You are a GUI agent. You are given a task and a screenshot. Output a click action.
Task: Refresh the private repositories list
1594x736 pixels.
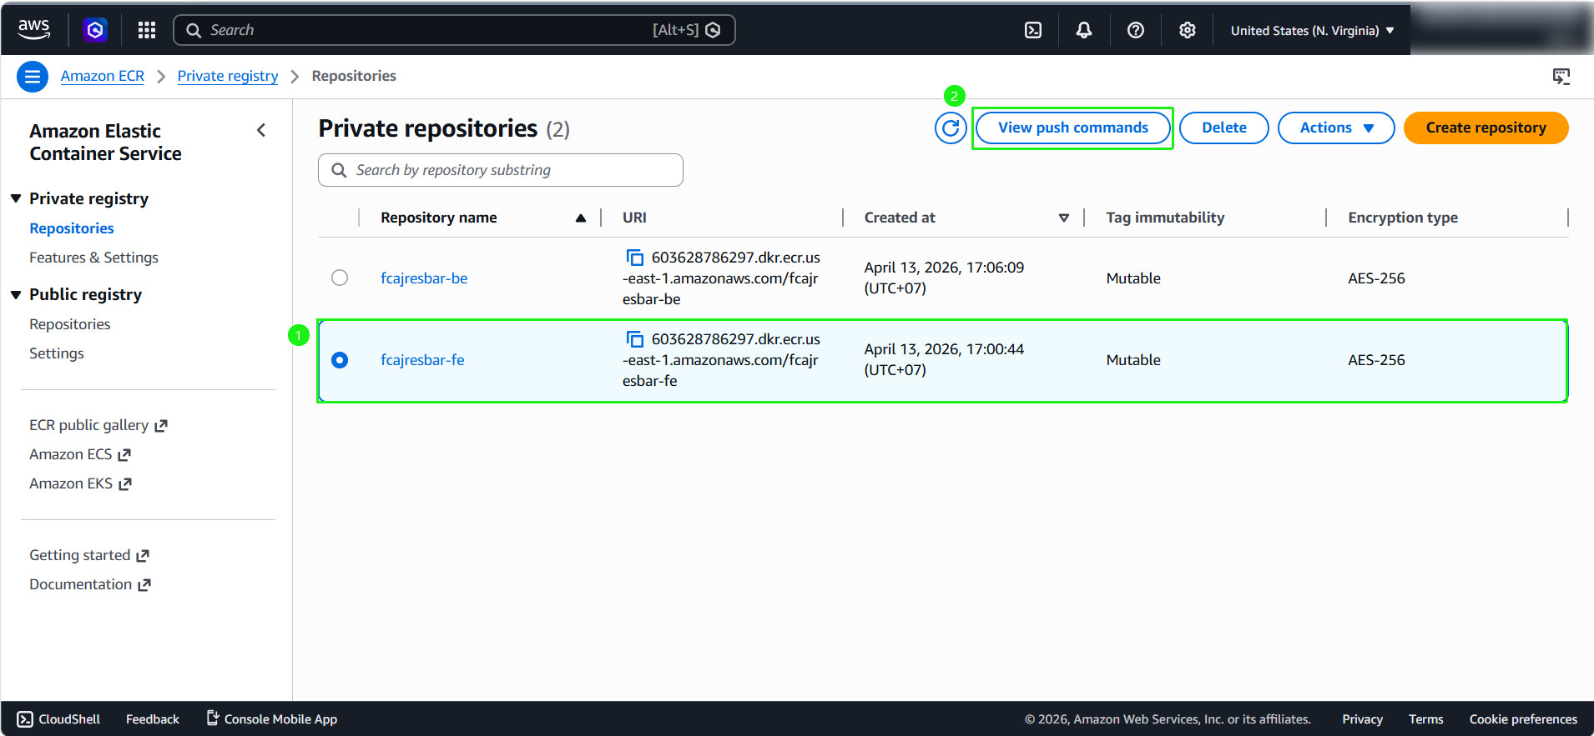(951, 128)
